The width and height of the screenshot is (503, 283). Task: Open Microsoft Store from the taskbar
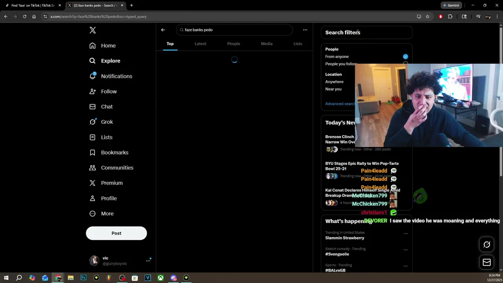135,278
